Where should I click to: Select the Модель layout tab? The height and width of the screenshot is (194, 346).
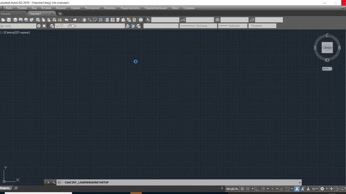(x=5, y=188)
